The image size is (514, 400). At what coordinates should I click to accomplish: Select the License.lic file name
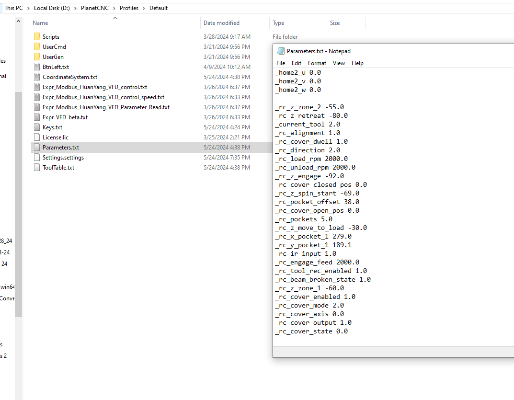[56, 137]
